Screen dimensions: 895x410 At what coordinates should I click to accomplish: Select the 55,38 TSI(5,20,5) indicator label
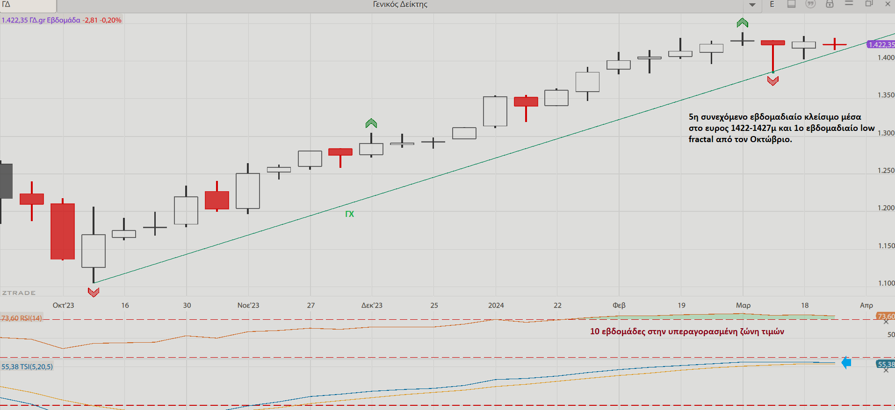(27, 367)
